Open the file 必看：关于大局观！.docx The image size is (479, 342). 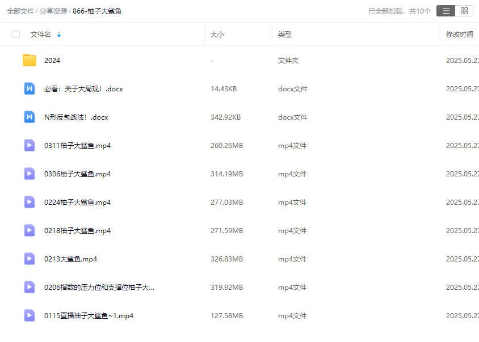coord(83,89)
